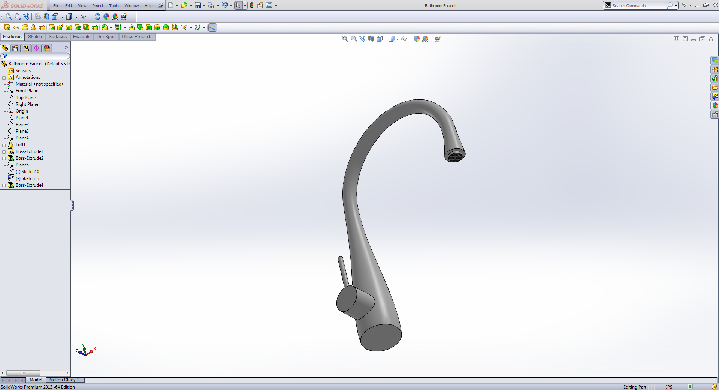Select Front Plane in the feature tree
Image resolution: width=719 pixels, height=390 pixels.
(27, 91)
